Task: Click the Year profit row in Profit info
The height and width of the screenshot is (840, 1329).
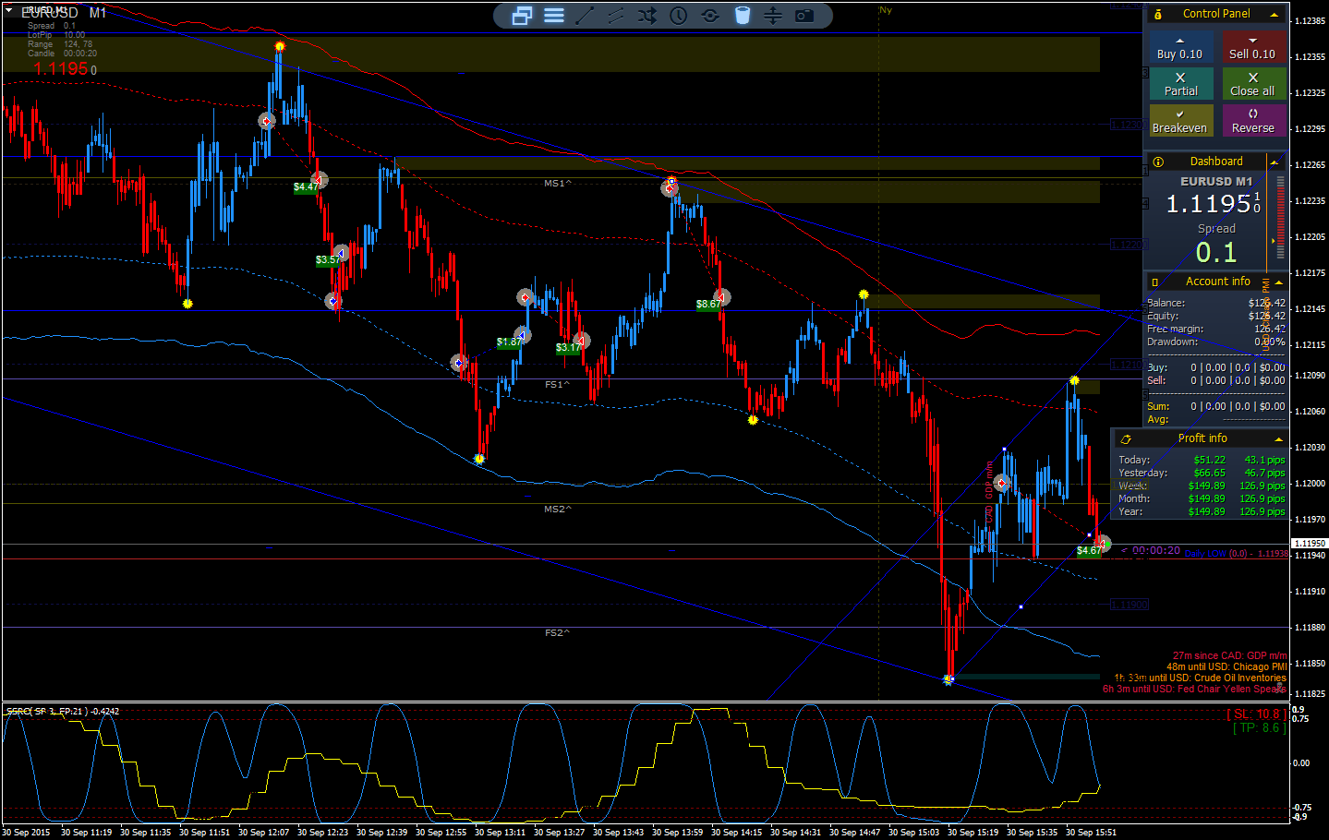Action: click(x=1201, y=511)
